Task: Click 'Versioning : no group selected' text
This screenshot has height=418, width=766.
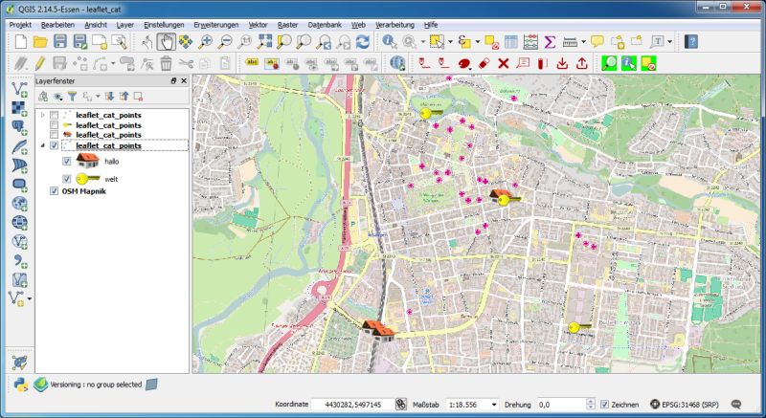Action: click(x=96, y=385)
